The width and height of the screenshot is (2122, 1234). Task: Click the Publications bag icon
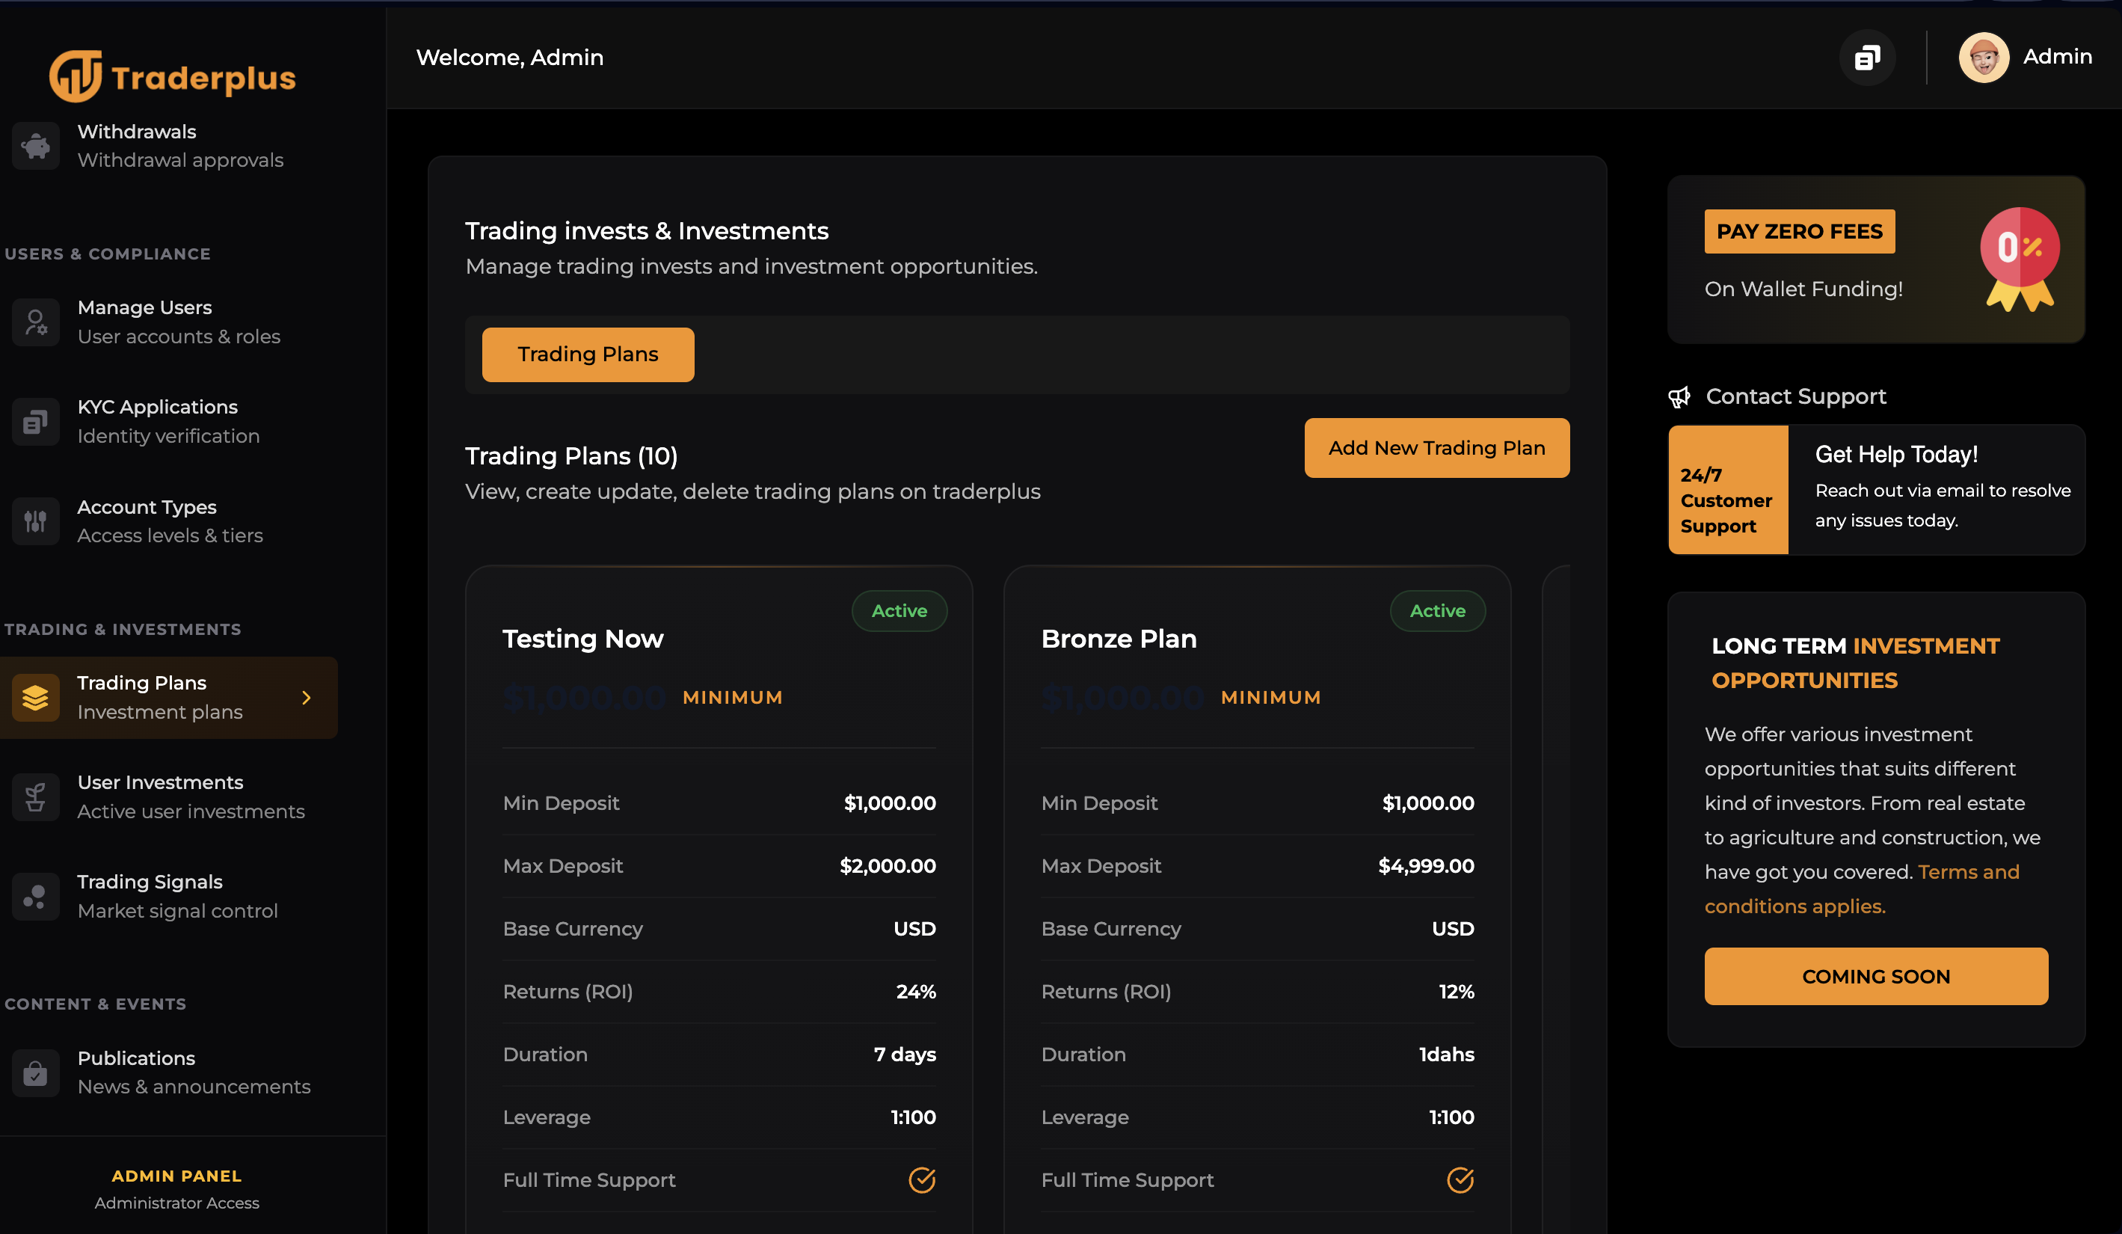[35, 1072]
